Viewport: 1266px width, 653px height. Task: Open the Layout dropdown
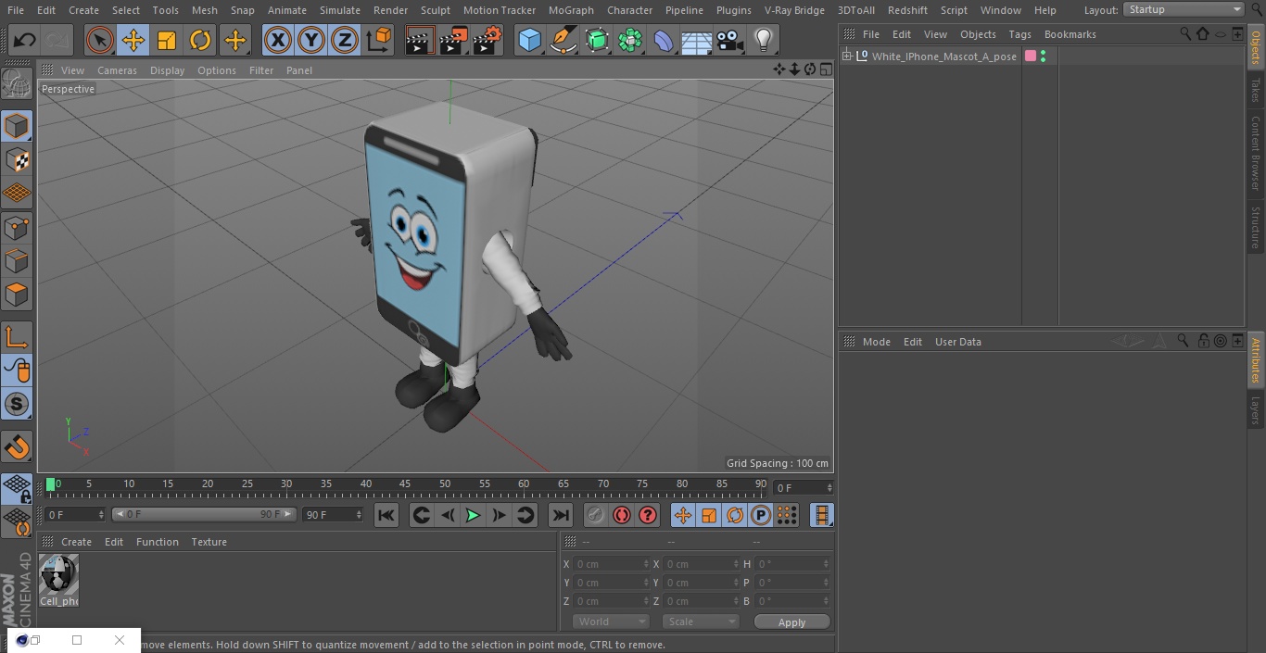[1184, 9]
